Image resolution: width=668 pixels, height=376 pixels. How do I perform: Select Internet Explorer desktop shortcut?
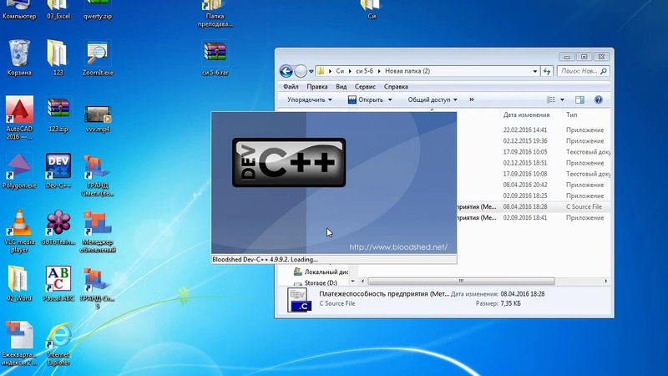tap(58, 343)
